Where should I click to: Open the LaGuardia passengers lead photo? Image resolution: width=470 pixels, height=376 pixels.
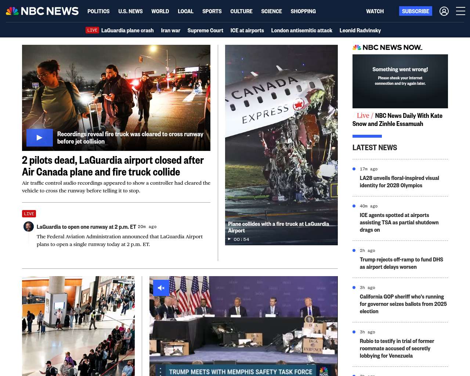116,98
